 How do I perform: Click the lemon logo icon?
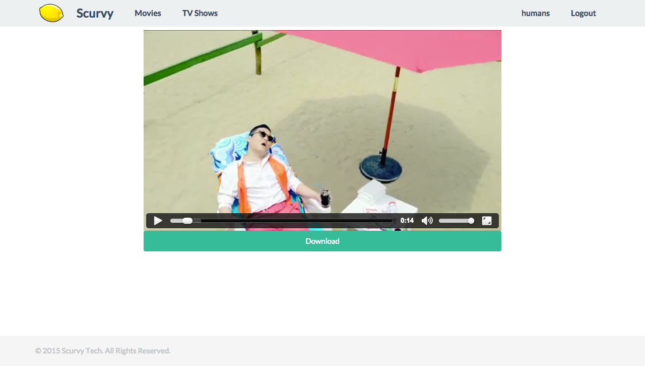(x=51, y=13)
